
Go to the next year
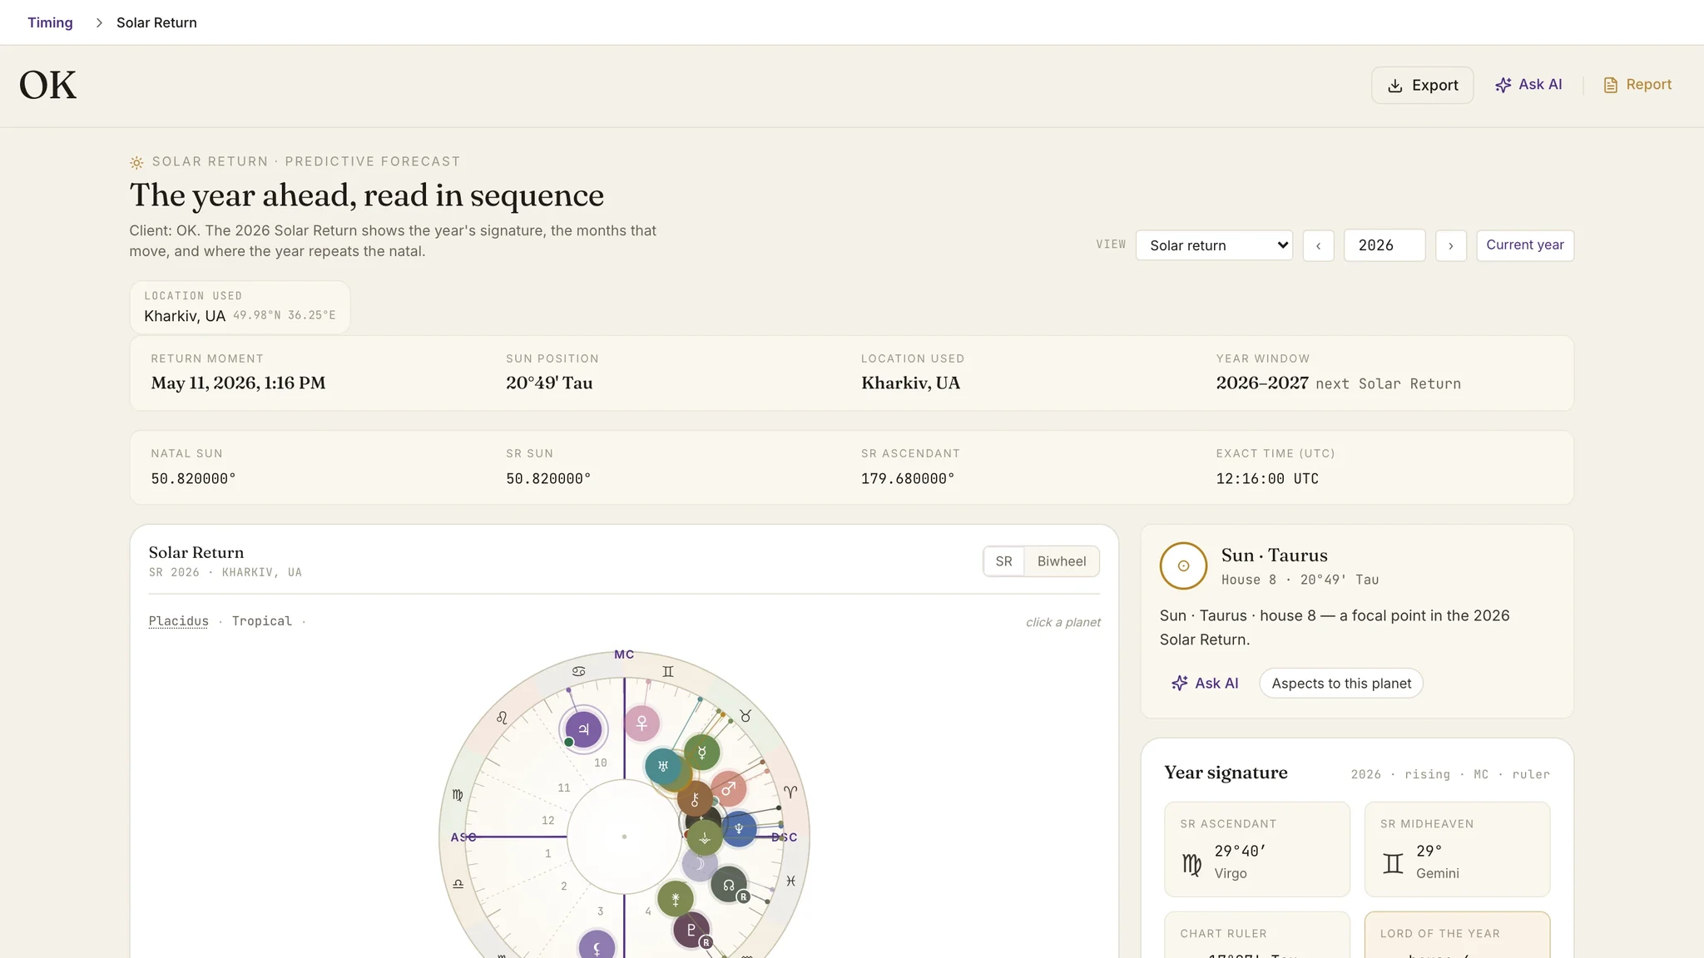tap(1450, 245)
